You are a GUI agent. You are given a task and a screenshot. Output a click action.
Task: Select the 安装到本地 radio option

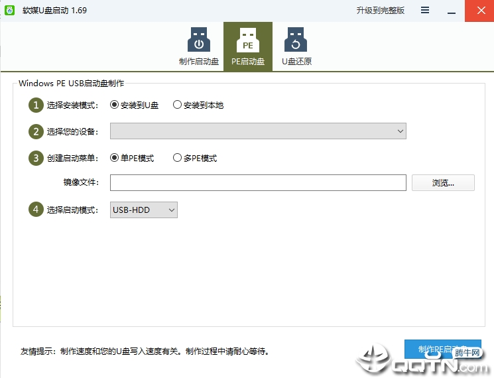click(x=177, y=105)
